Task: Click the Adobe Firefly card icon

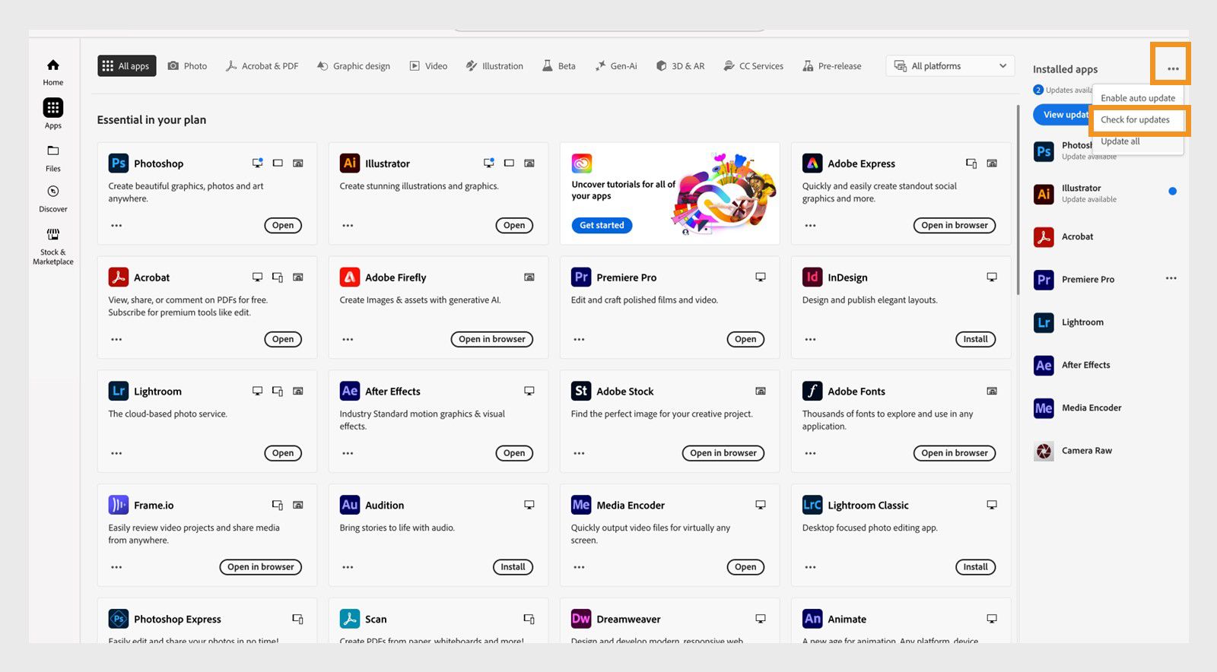Action: 350,277
